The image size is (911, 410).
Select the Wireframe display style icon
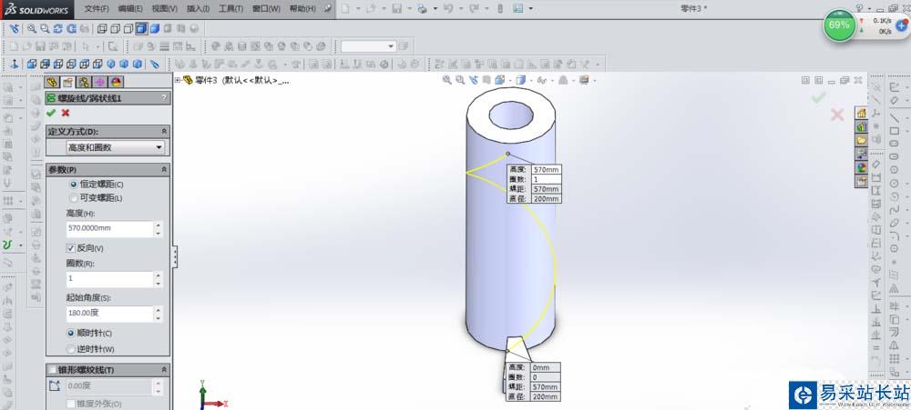101,28
